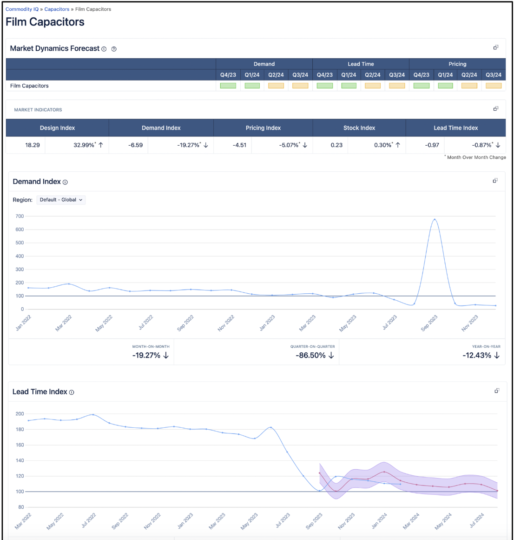Click the Jul 2022 lead time peak point
The width and height of the screenshot is (514, 540).
93,414
